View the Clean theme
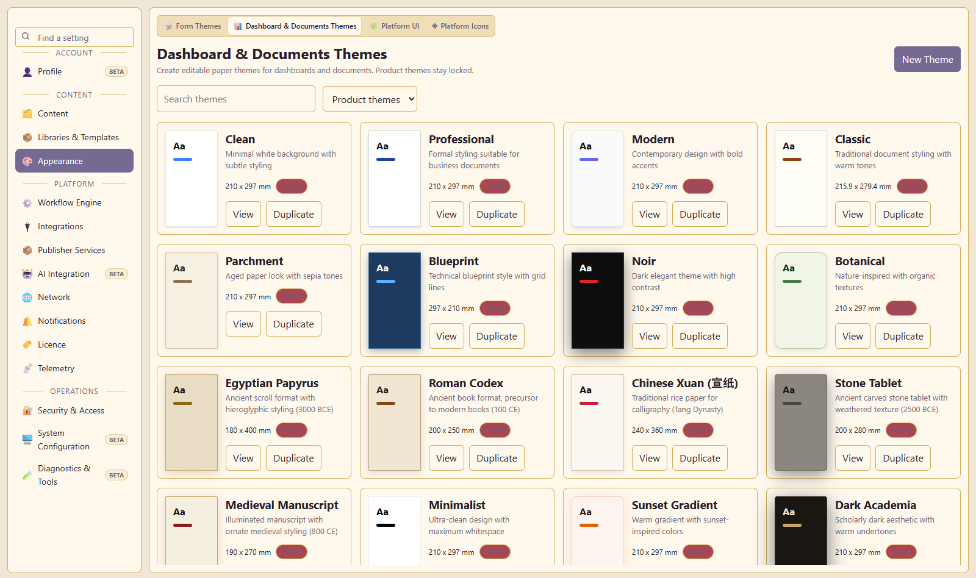The width and height of the screenshot is (976, 578). (243, 214)
